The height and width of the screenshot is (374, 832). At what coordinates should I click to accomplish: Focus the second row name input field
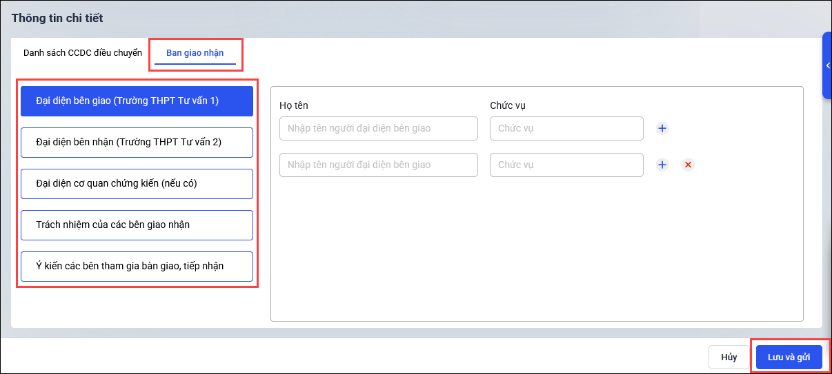point(378,165)
